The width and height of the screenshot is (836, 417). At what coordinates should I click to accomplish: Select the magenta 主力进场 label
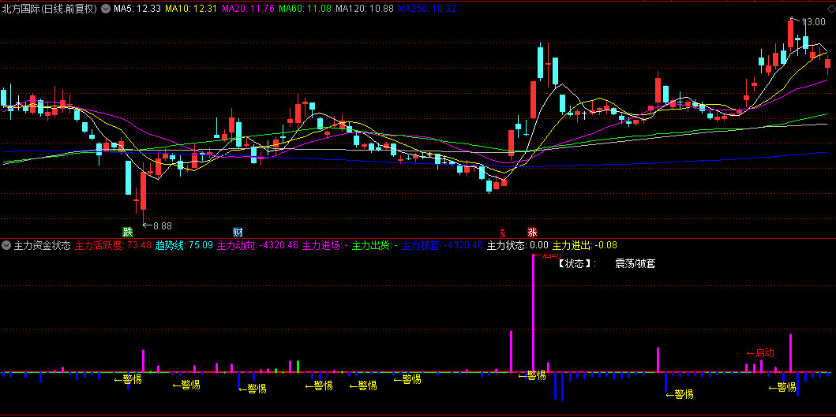coord(325,245)
